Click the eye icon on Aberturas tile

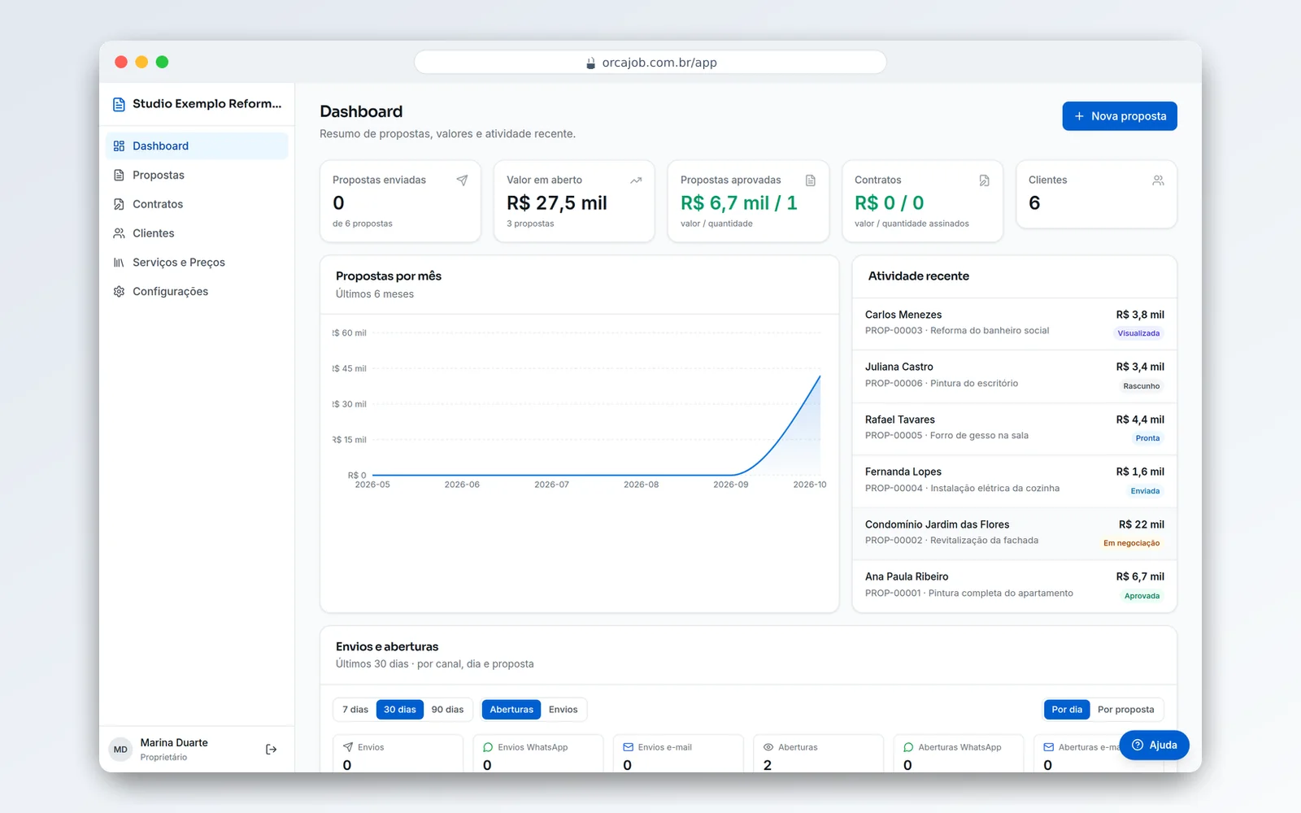(x=768, y=747)
